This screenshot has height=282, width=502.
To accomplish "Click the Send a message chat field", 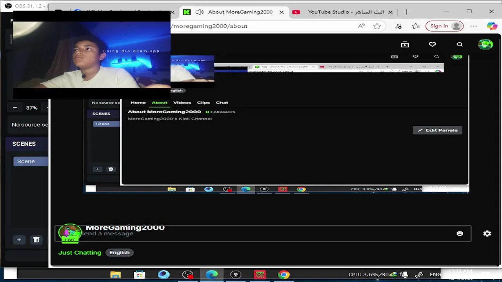I will tap(263, 233).
